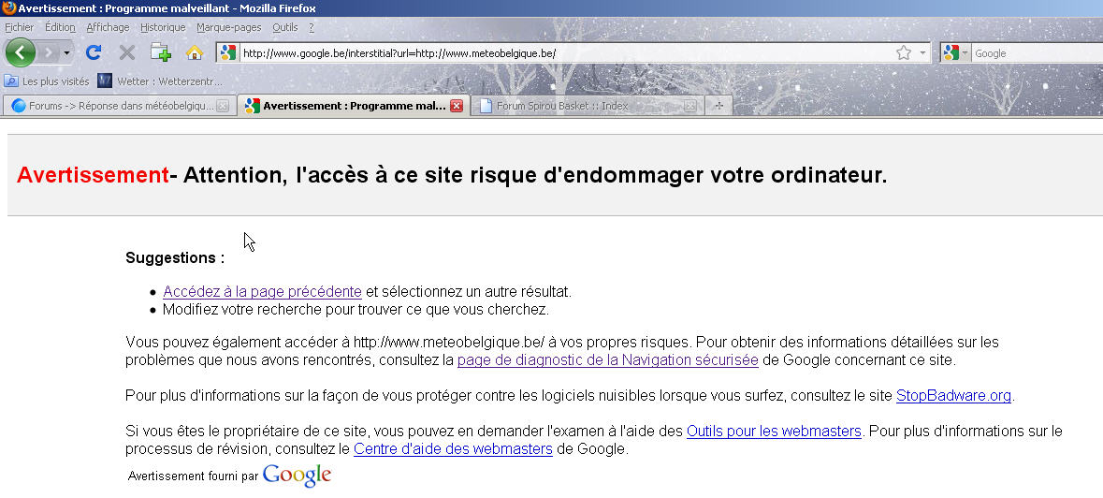
Task: Go back with the green Back arrow
Action: point(21,52)
